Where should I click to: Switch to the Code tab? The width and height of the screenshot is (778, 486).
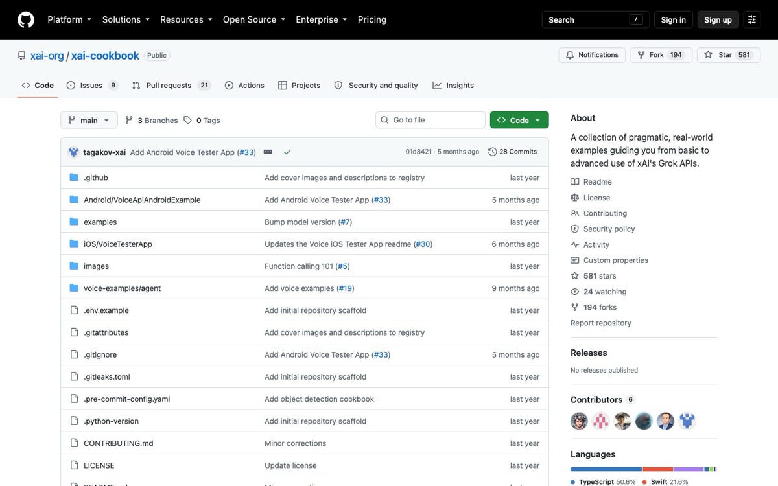38,85
